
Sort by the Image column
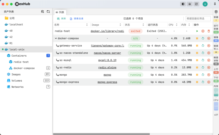(120, 25)
